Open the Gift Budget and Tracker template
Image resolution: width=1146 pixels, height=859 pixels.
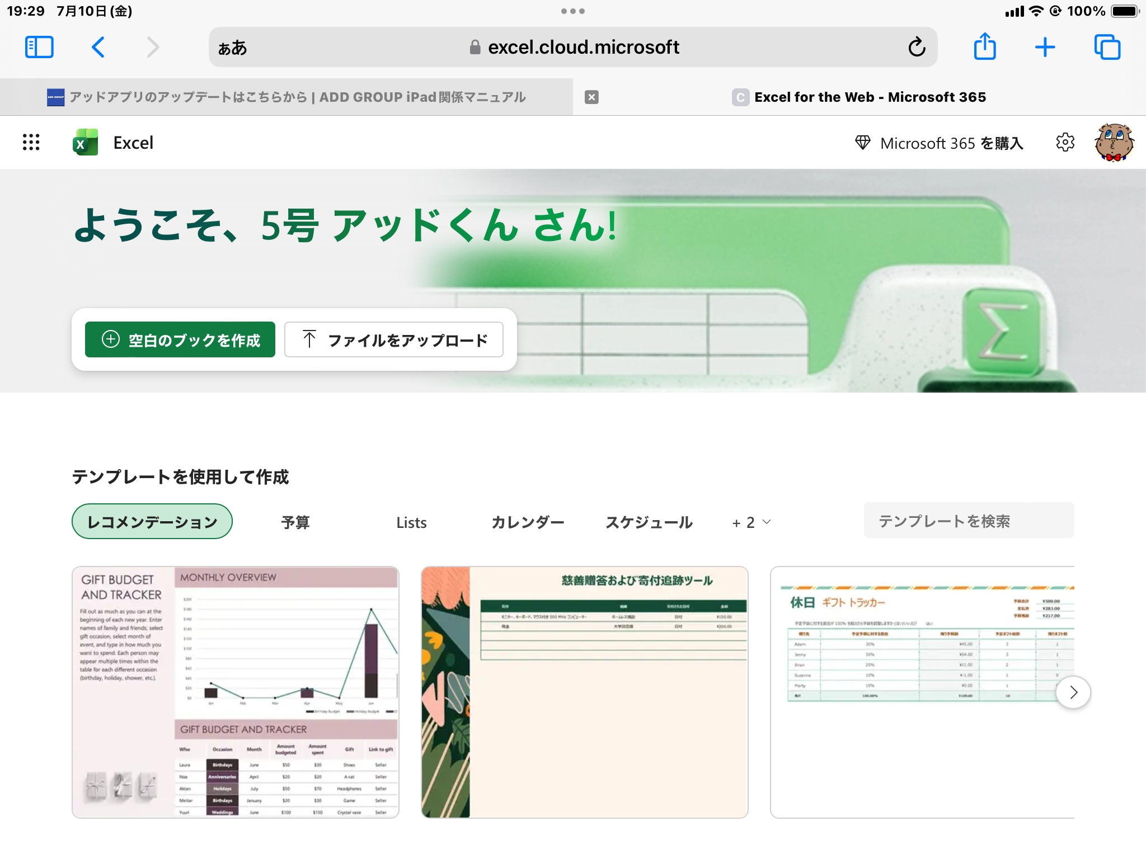click(236, 692)
